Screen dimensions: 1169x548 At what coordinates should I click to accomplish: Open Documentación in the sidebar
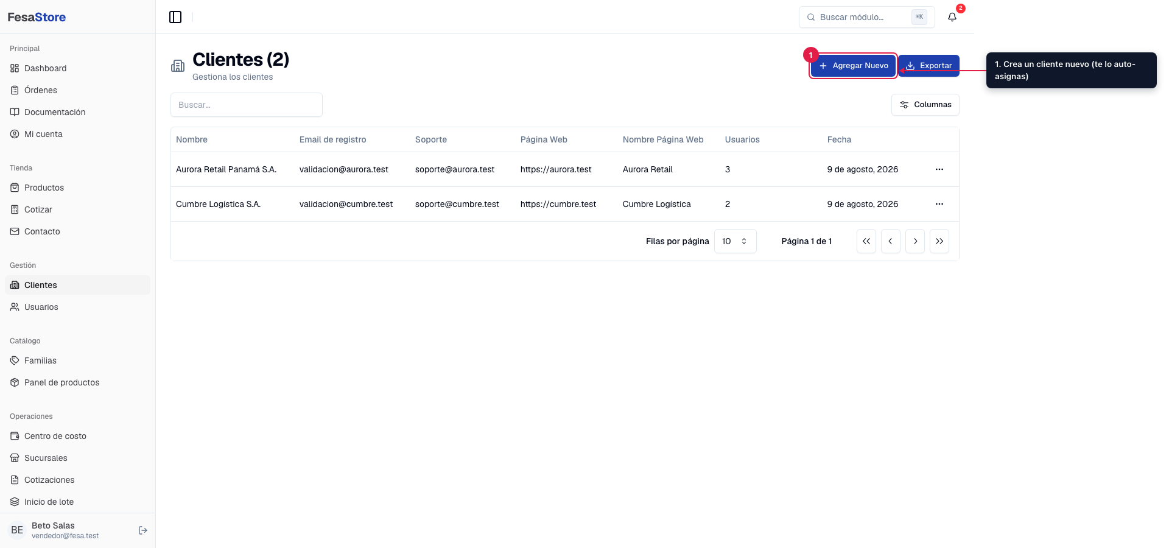coord(77,112)
